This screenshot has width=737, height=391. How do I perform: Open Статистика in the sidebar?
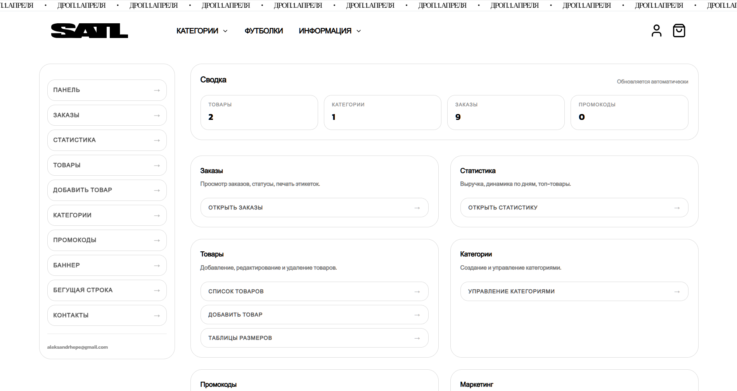coord(107,140)
